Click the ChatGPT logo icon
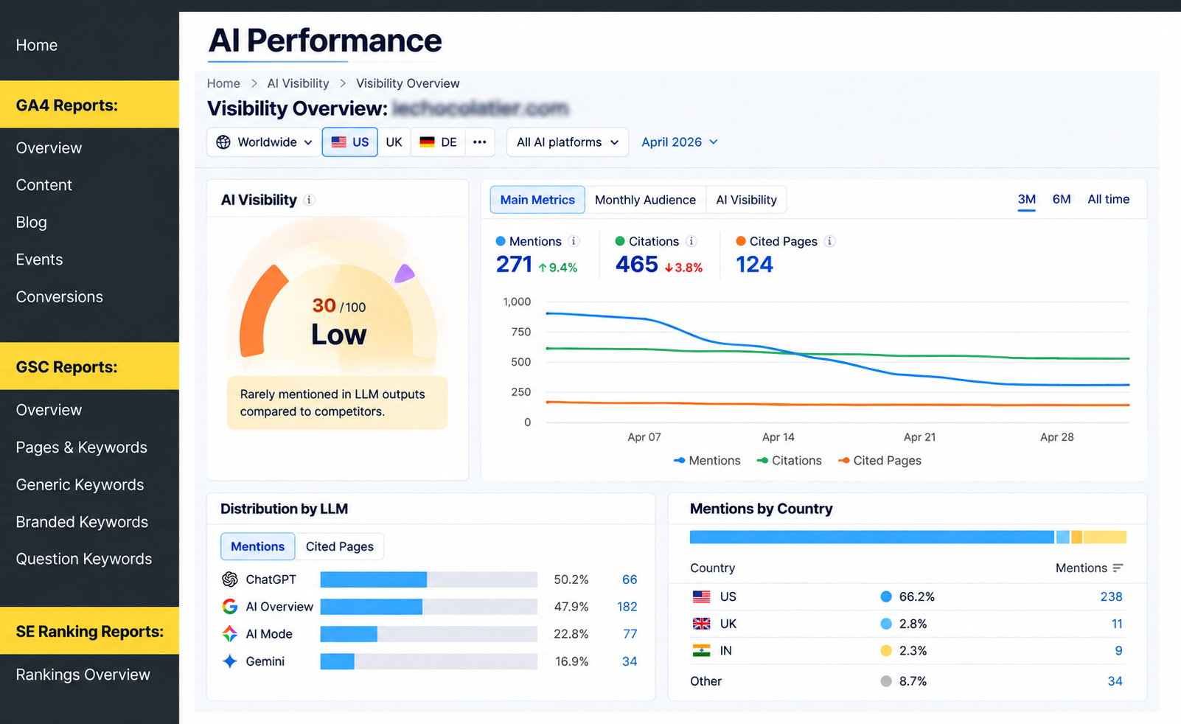Image resolution: width=1181 pixels, height=724 pixels. pyautogui.click(x=230, y=579)
